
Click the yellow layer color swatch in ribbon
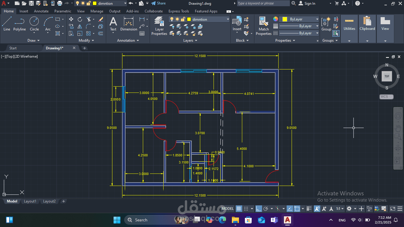coord(189,20)
